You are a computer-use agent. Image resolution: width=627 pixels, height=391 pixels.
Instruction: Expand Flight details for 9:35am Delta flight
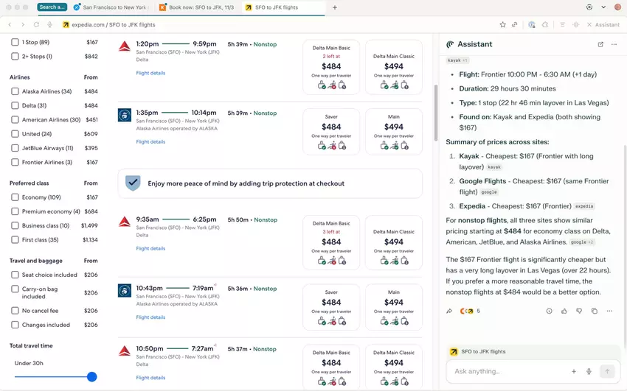[150, 248]
